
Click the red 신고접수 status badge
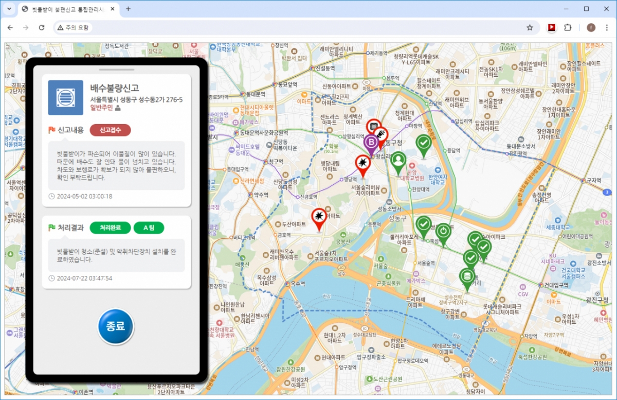point(110,130)
